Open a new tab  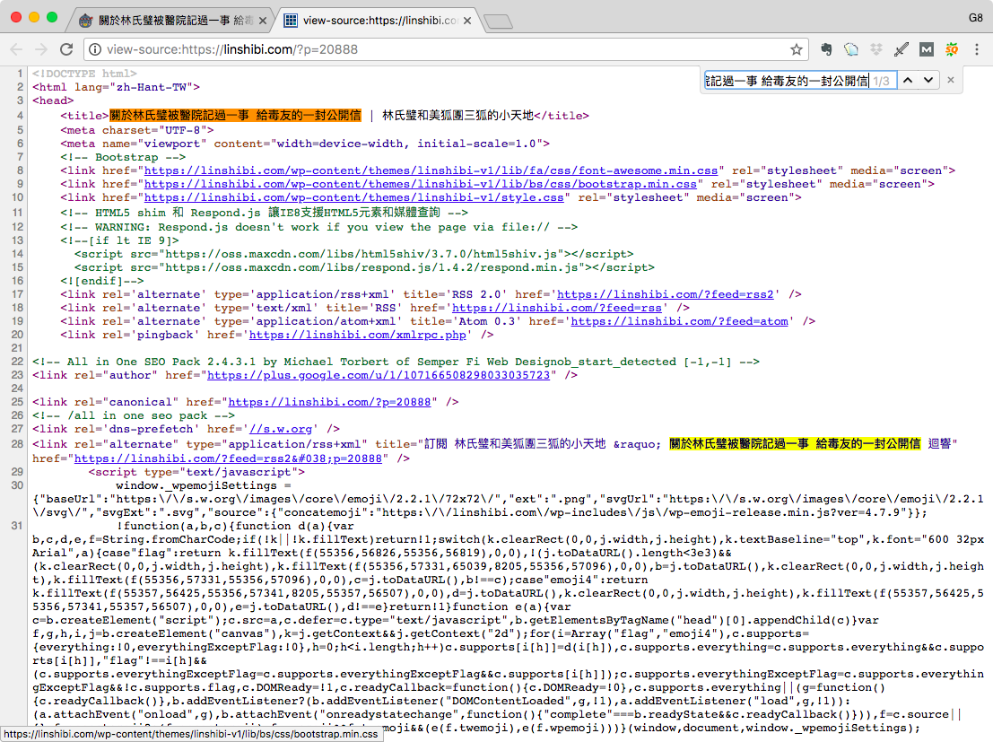(x=499, y=22)
